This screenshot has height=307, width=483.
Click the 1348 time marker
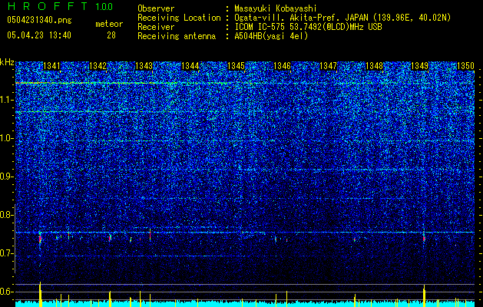tap(374, 66)
